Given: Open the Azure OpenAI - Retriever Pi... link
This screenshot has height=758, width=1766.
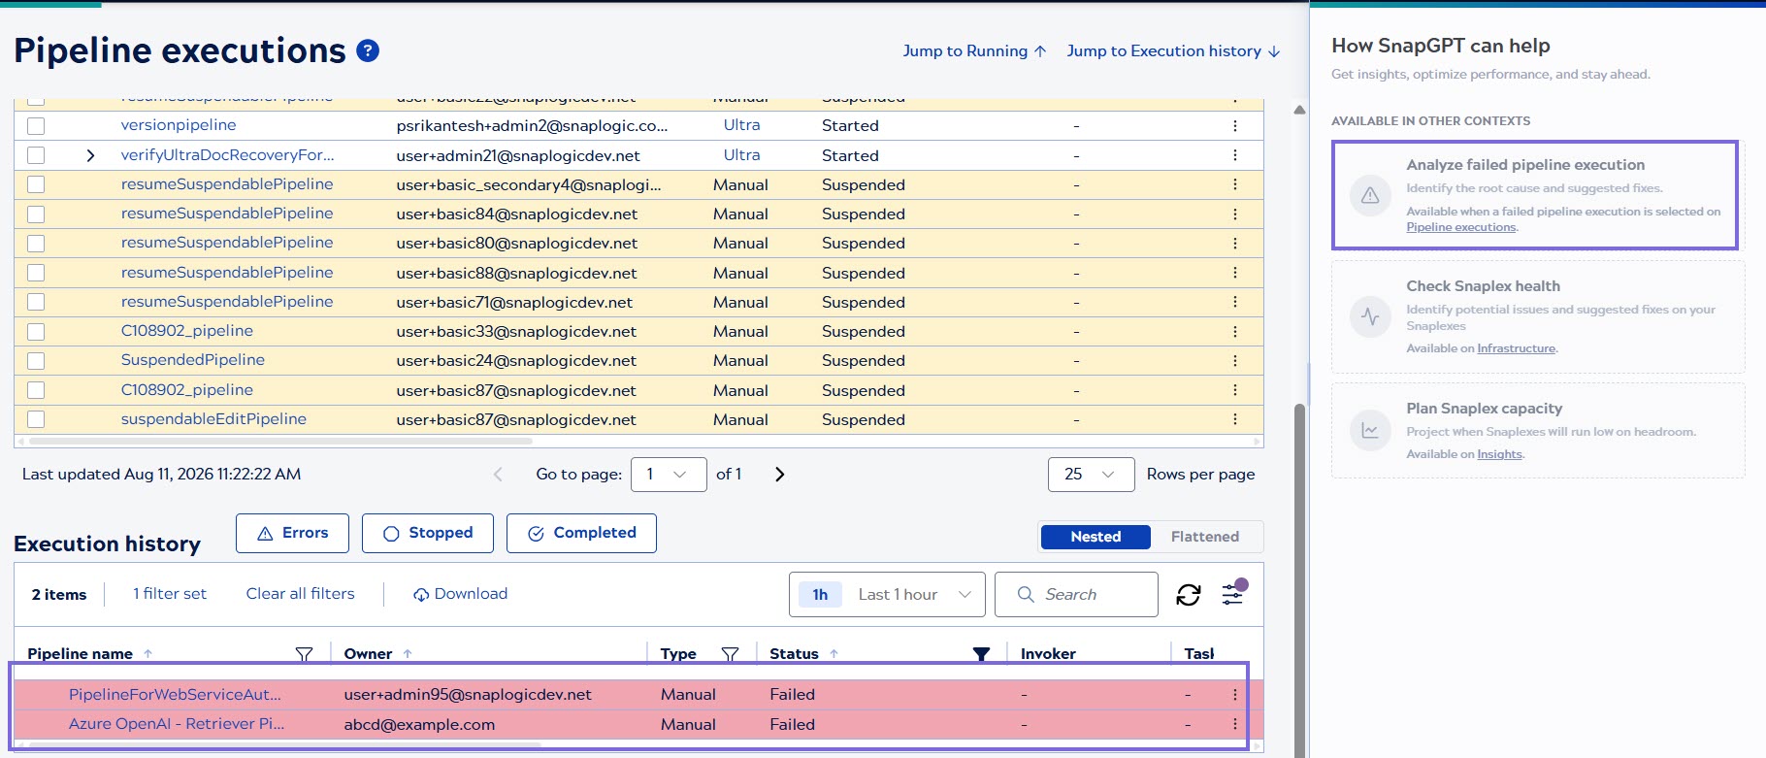Looking at the screenshot, I should [x=177, y=724].
